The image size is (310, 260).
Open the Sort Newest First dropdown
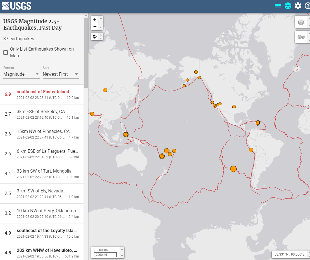[61, 74]
